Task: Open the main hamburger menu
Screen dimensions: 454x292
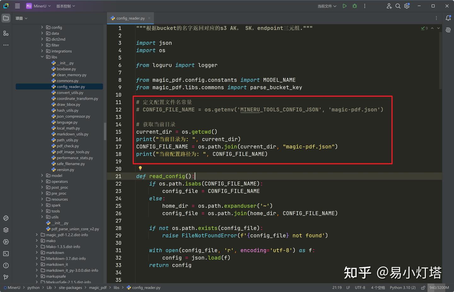Action: 17,6
